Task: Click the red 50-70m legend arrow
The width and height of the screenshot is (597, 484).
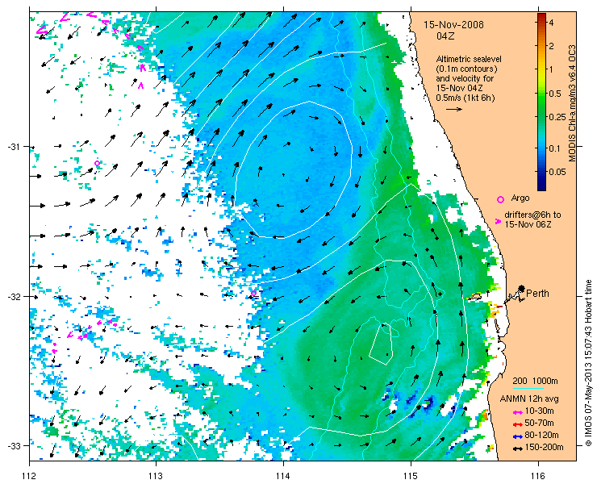Action: click(517, 424)
